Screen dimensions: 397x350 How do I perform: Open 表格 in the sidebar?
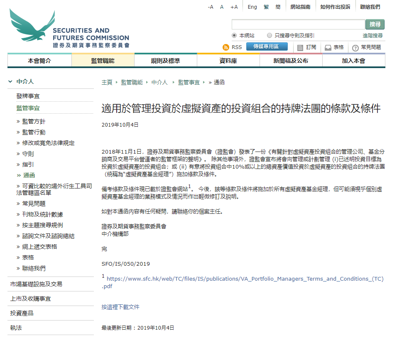coord(28,258)
